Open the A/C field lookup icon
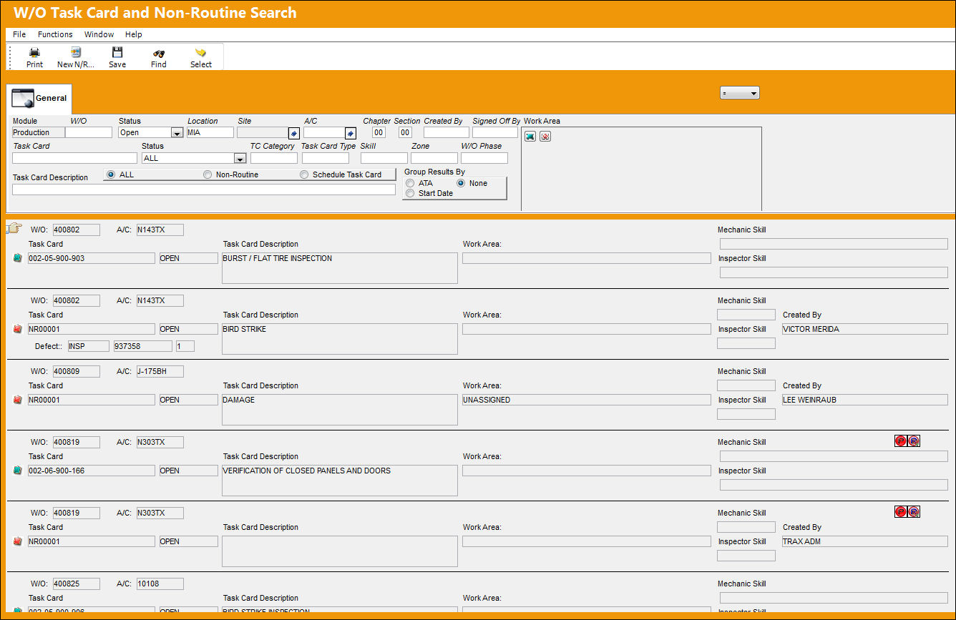This screenshot has width=956, height=620. coord(351,133)
